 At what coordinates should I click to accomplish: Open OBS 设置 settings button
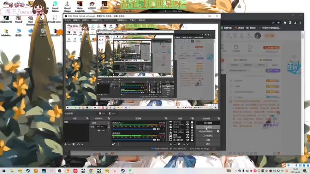click(208, 140)
